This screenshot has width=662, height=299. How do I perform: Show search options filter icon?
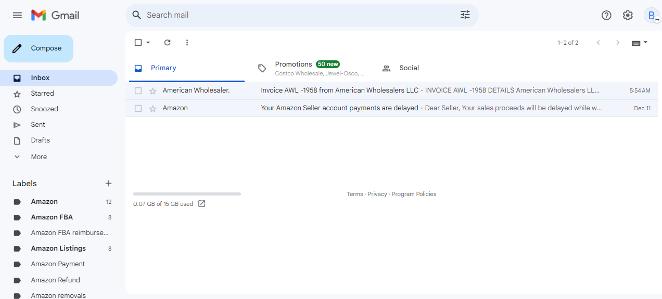tap(465, 15)
